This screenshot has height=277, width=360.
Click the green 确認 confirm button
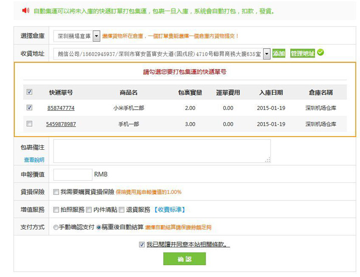[x=185, y=259]
